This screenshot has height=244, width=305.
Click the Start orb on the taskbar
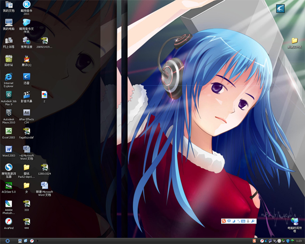click(8, 241)
